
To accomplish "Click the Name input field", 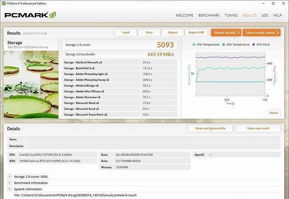I will [153, 139].
